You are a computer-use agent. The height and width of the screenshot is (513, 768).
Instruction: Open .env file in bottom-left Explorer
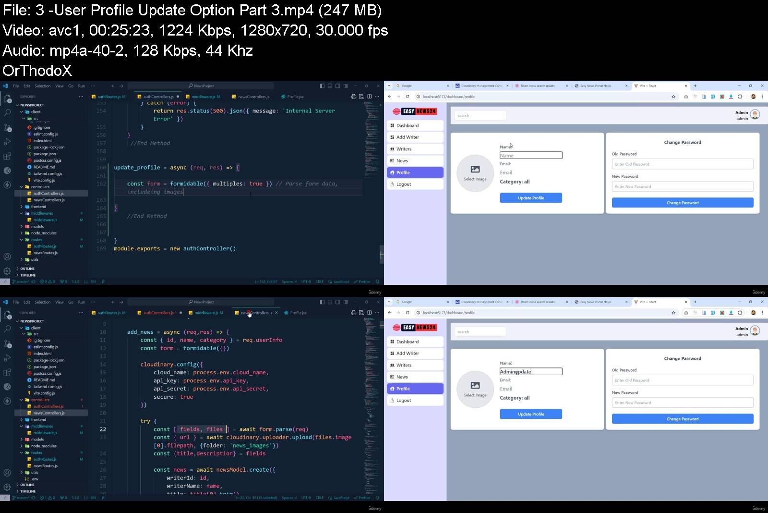35,479
